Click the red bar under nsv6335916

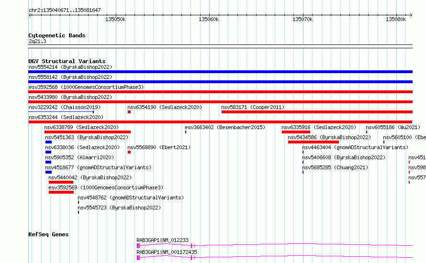296,132
